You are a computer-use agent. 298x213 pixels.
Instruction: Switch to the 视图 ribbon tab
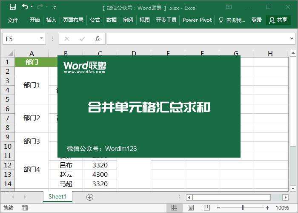144,20
